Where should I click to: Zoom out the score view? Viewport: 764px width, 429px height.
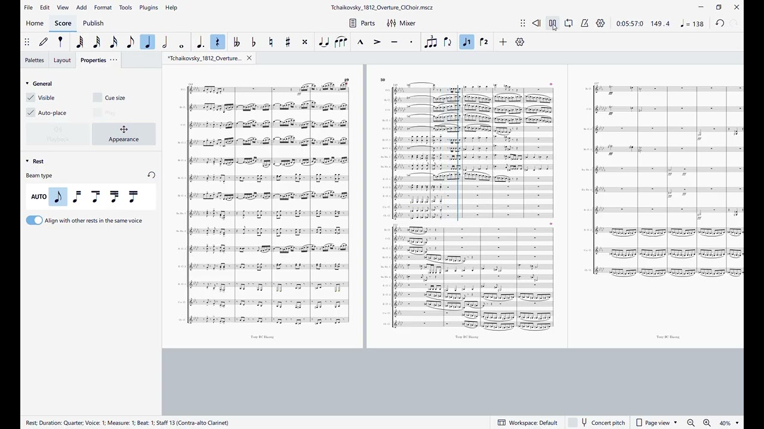point(691,422)
